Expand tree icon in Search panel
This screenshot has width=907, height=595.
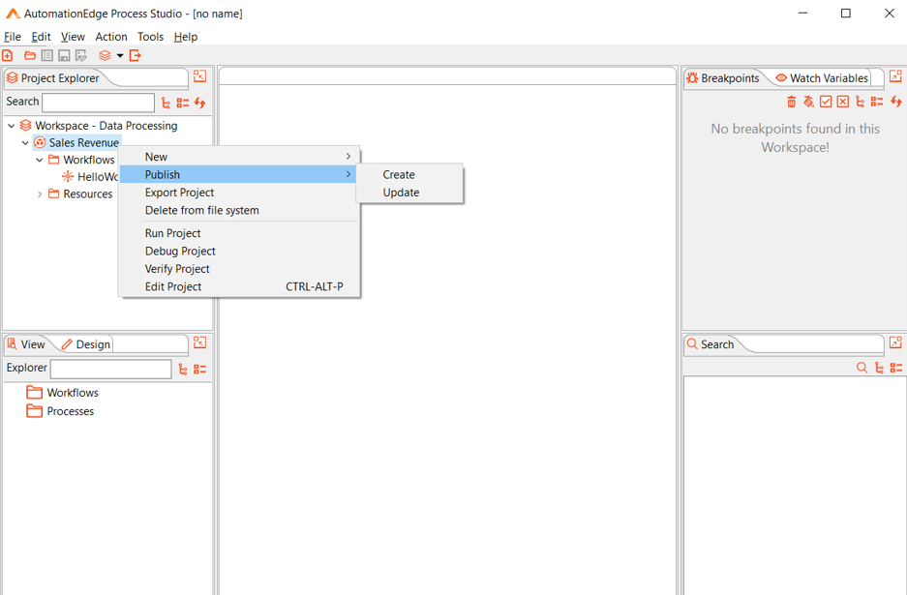point(879,368)
